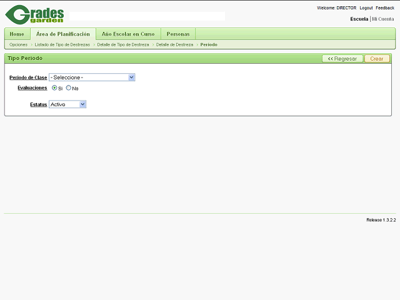
Task: Open Listado de Tipo de Destrezas breadcrumb
Action: (62, 44)
